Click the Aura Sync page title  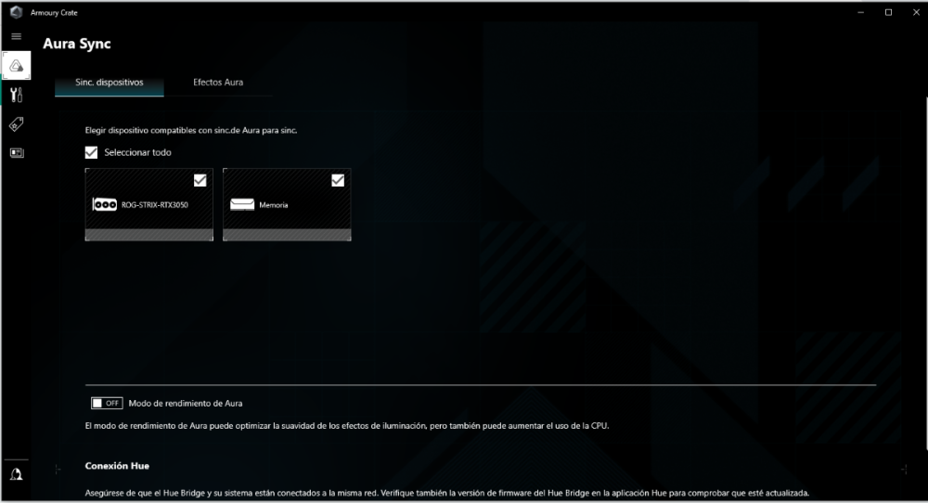click(77, 44)
